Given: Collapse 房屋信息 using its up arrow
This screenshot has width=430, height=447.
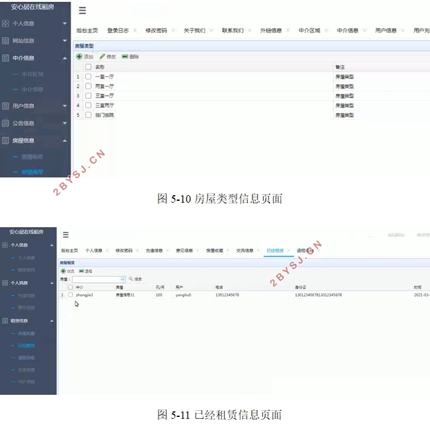Looking at the screenshot, I should [65, 141].
